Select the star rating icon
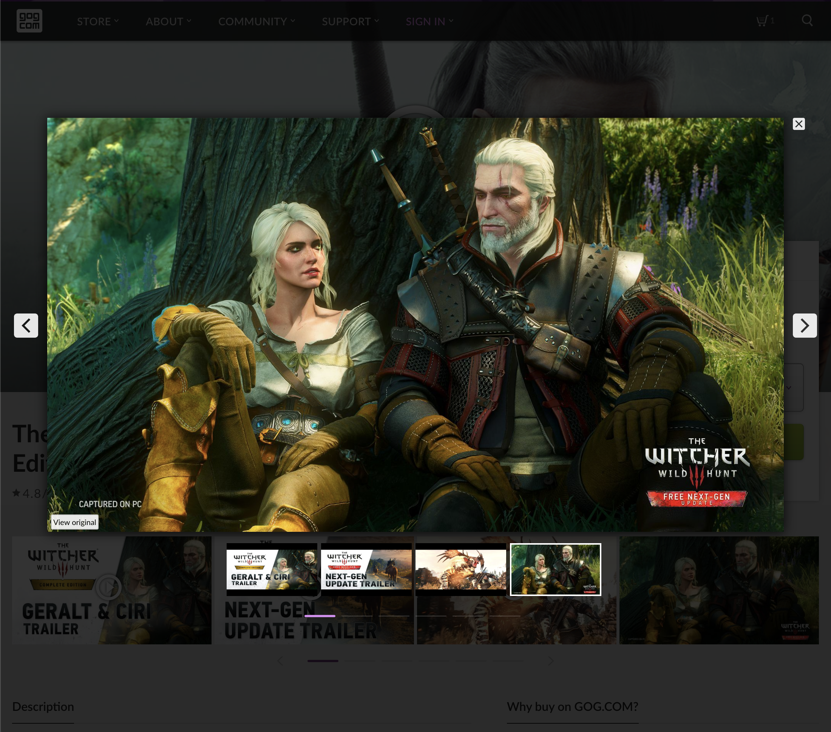 pyautogui.click(x=16, y=493)
